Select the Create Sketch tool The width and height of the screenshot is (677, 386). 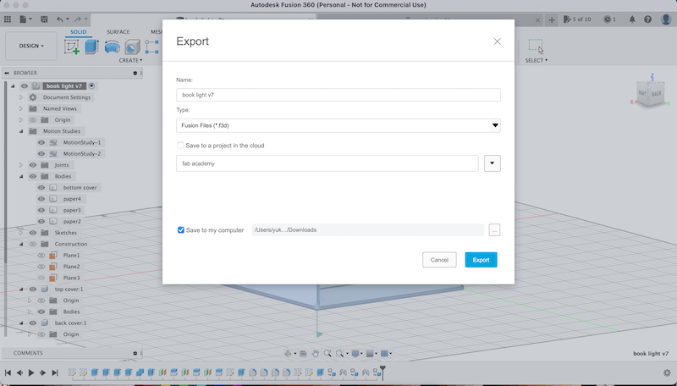(x=72, y=47)
